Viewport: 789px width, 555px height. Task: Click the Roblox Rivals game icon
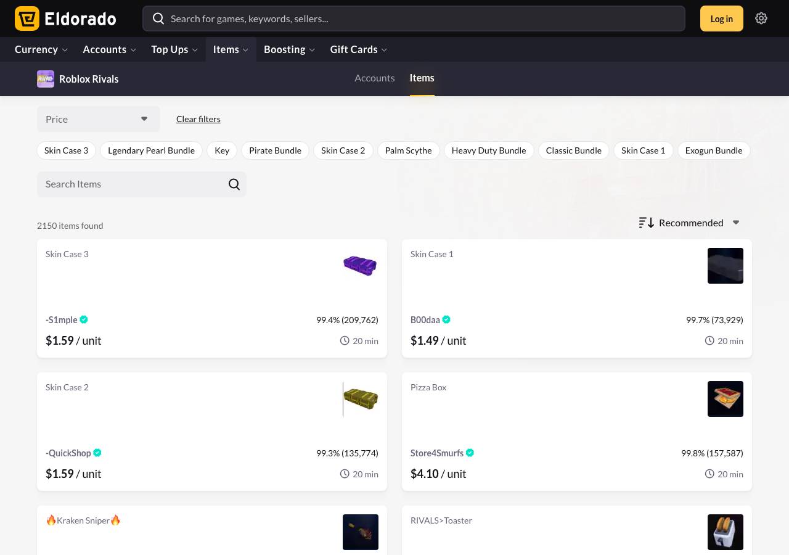(46, 79)
